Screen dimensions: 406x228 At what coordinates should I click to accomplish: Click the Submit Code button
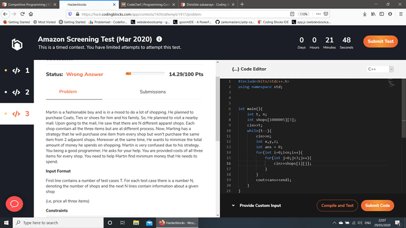tap(377, 206)
